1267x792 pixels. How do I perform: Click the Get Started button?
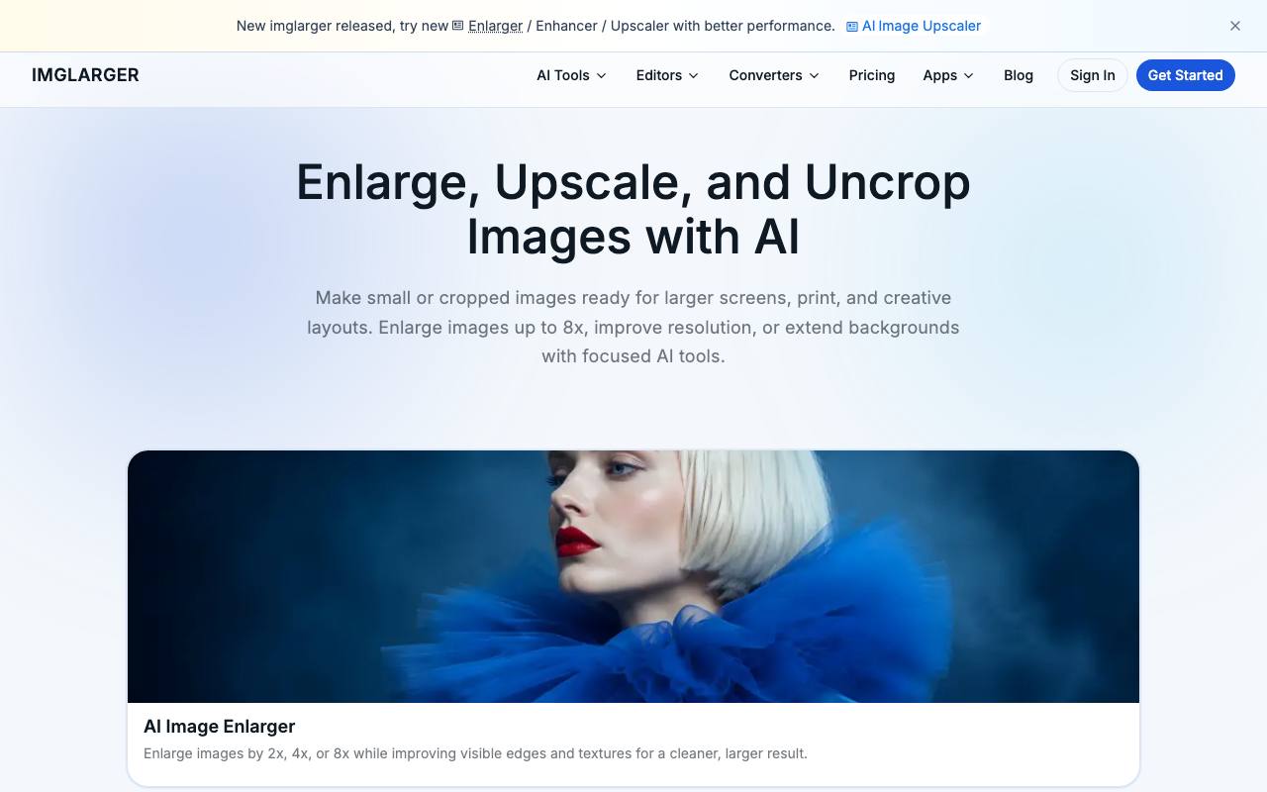click(x=1185, y=75)
